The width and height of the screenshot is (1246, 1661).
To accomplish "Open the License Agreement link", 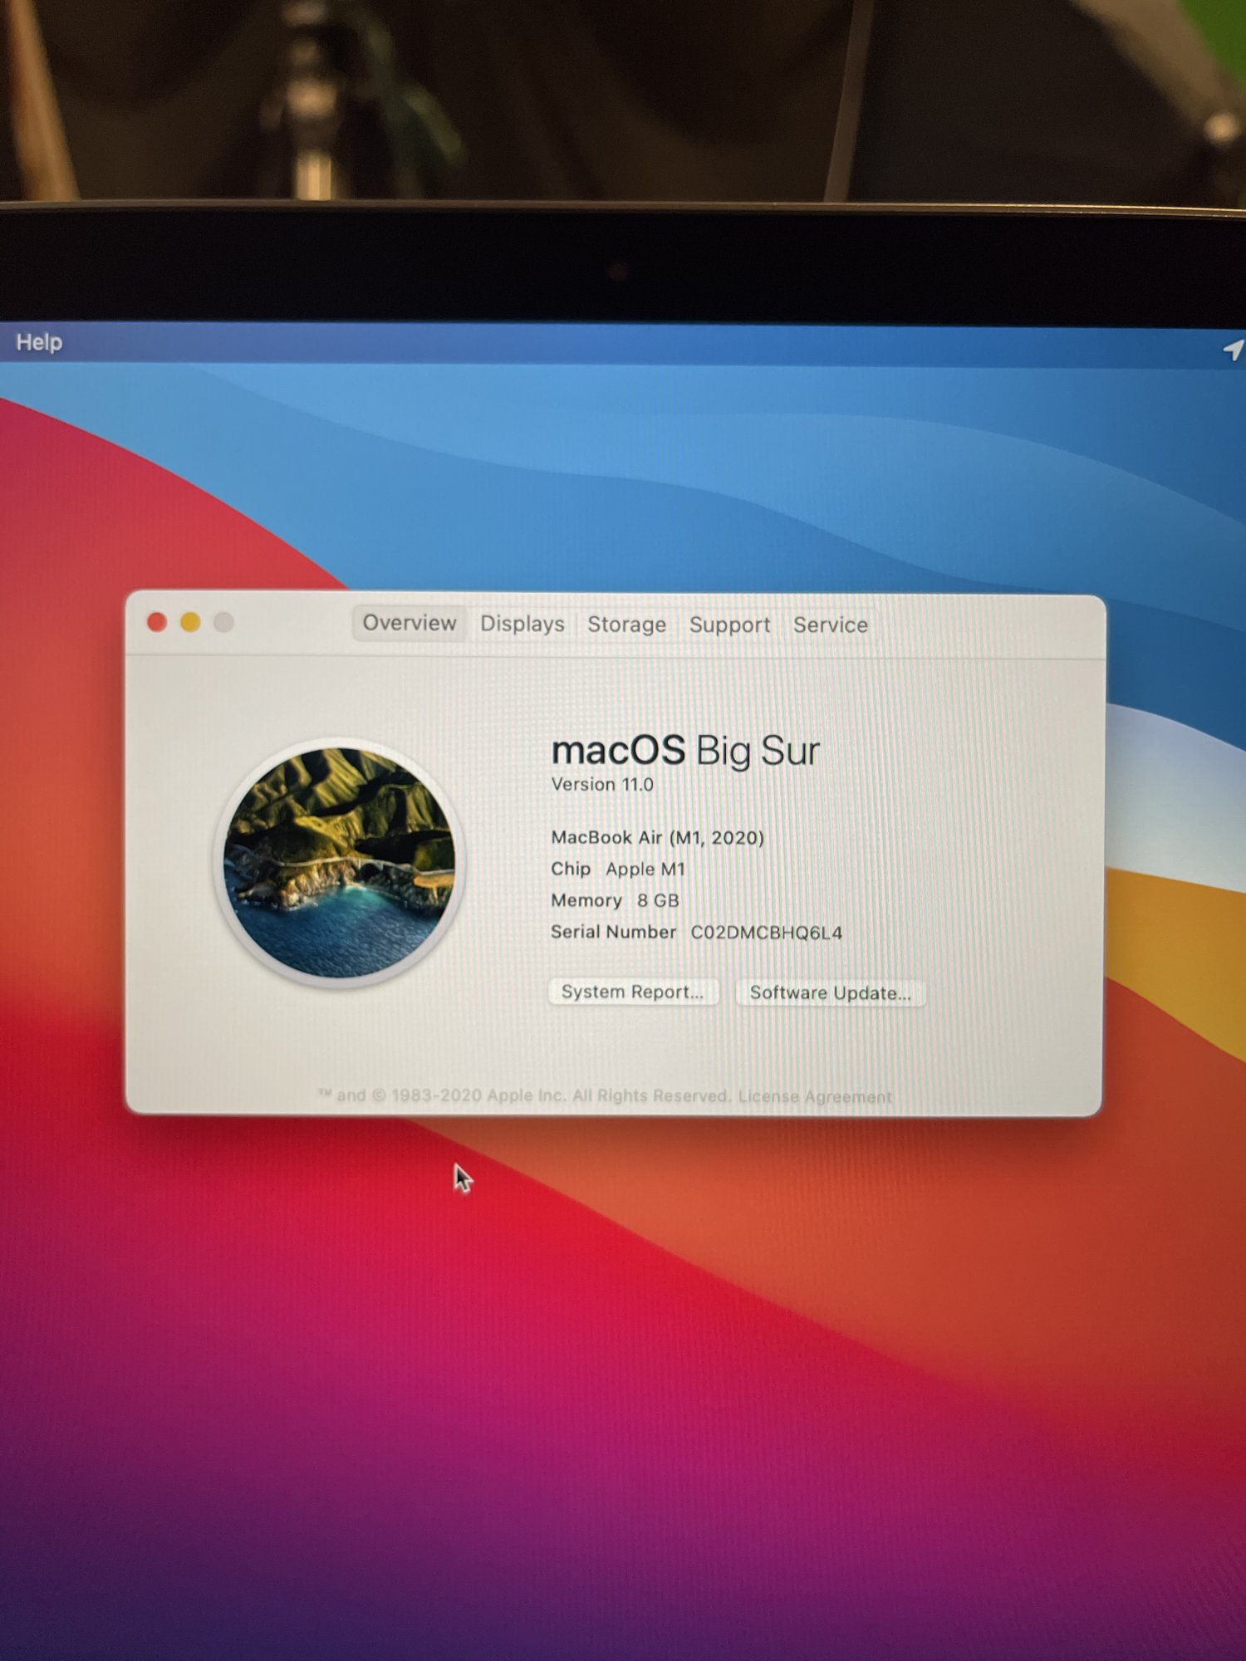I will (x=815, y=1096).
